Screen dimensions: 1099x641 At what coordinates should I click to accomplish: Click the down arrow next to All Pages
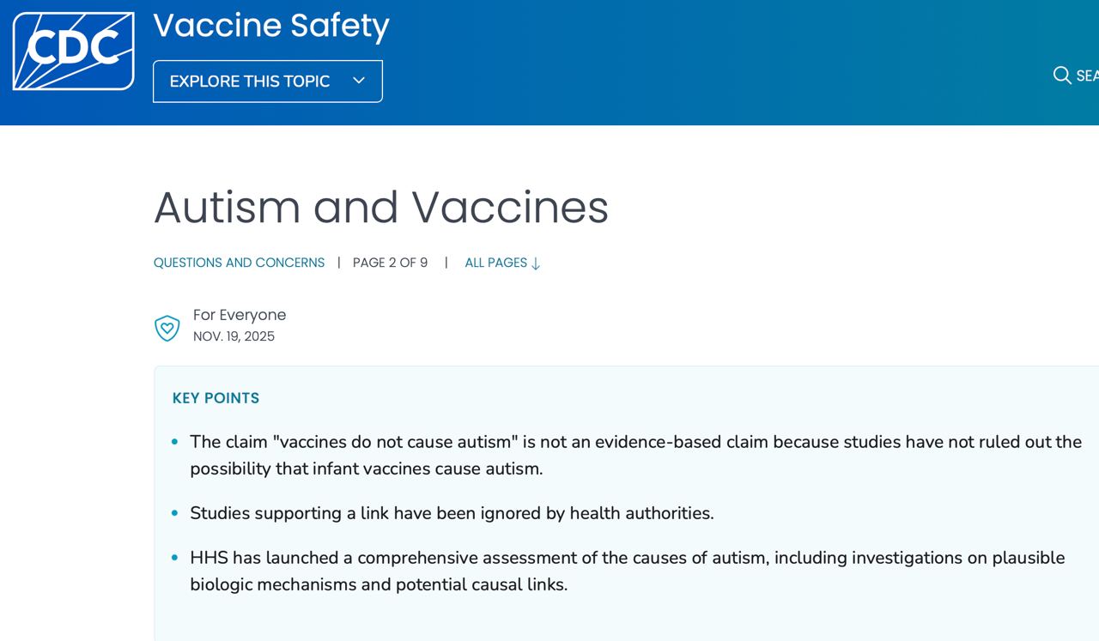pos(536,264)
